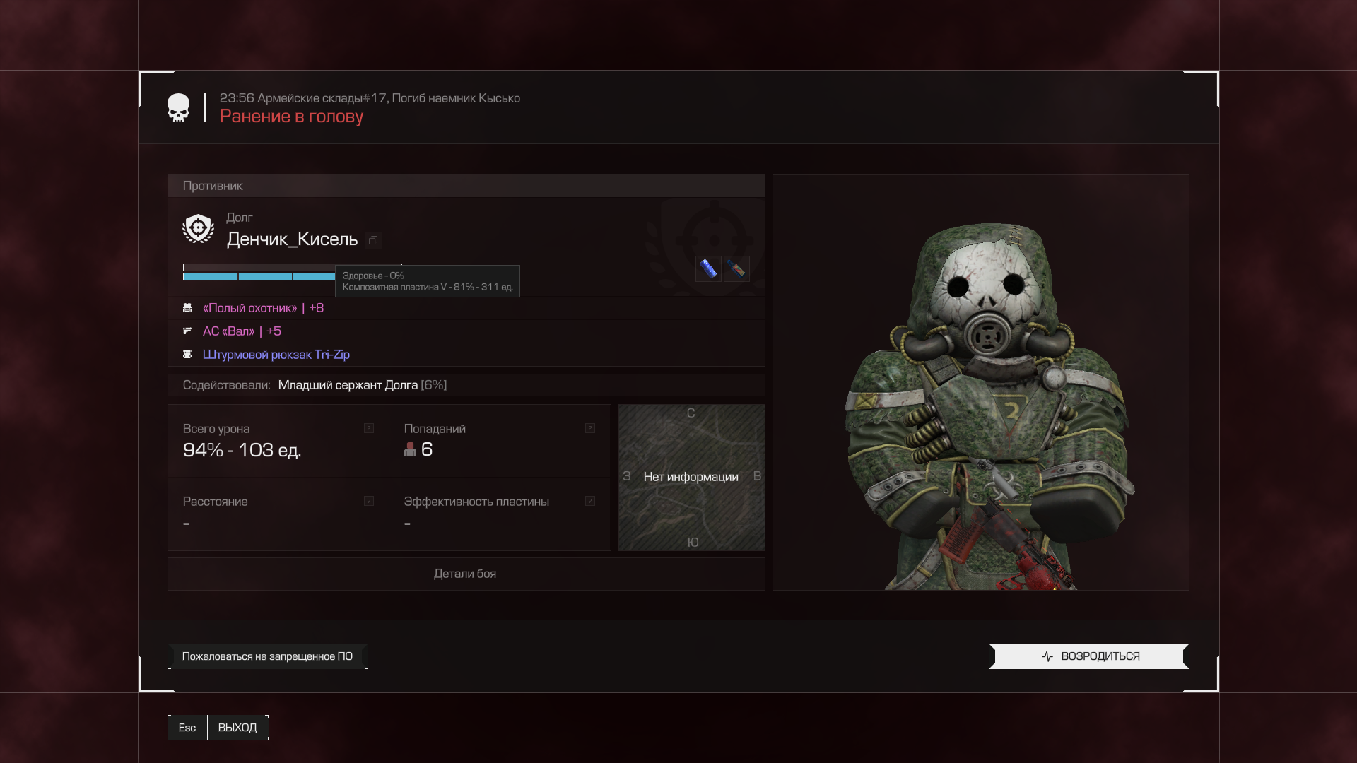The height and width of the screenshot is (763, 1357).
Task: Click the hits count value 6
Action: 427,449
